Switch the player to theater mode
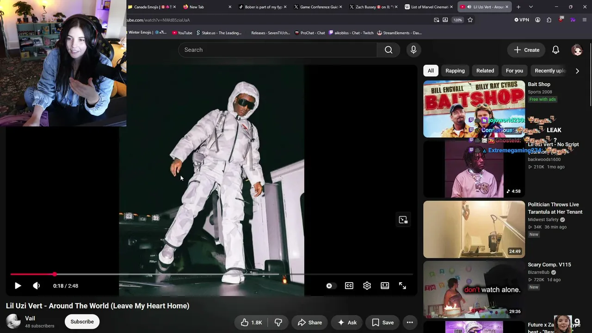 coord(385,286)
